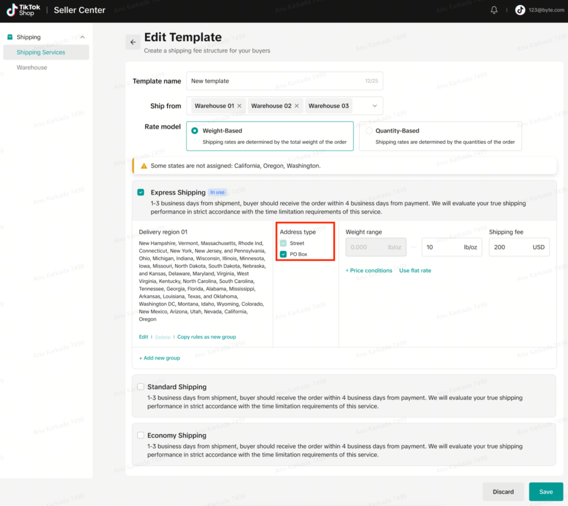
Task: Uncheck the Express Shipping checkbox
Action: point(141,192)
